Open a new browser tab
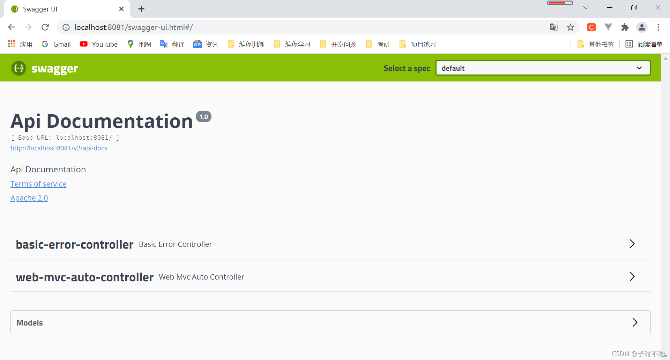 (x=141, y=9)
